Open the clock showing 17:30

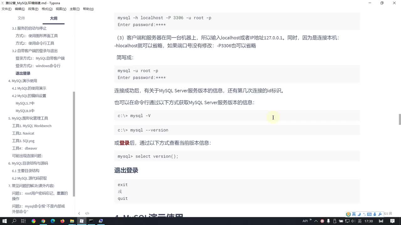coord(369,221)
